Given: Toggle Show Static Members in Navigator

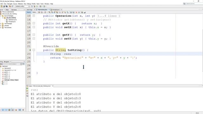Looking at the screenshot, I should point(6,110).
